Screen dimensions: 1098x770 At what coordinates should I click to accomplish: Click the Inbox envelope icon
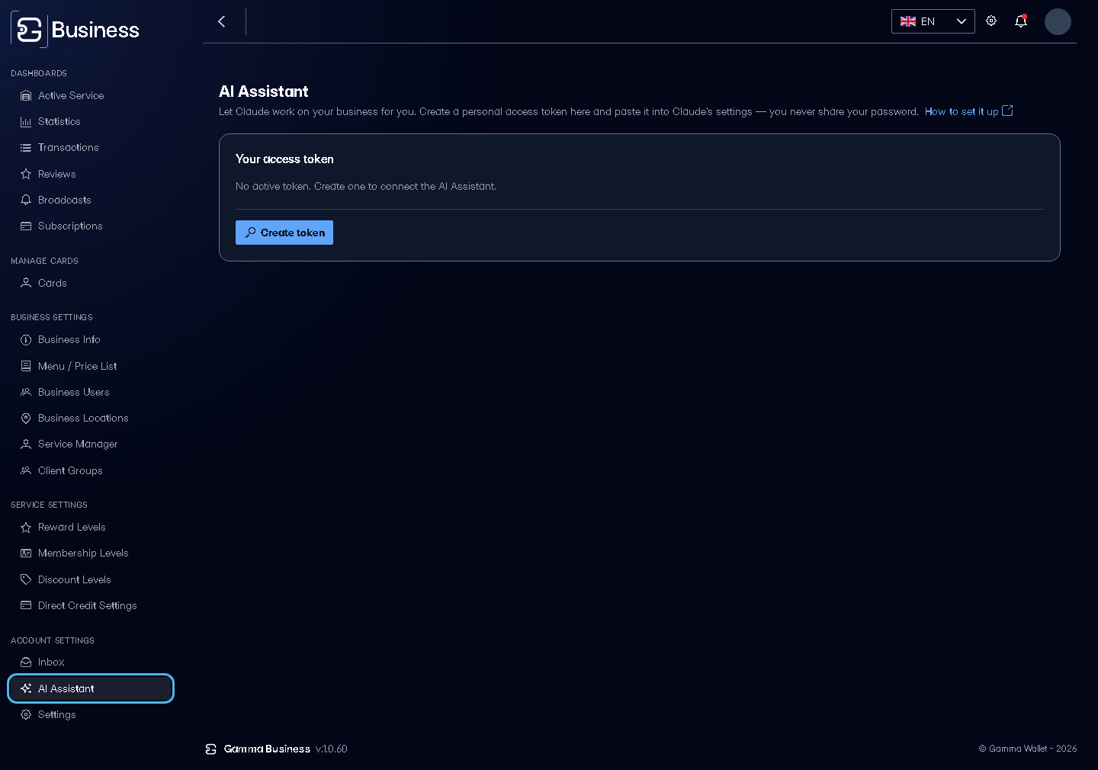pos(26,663)
